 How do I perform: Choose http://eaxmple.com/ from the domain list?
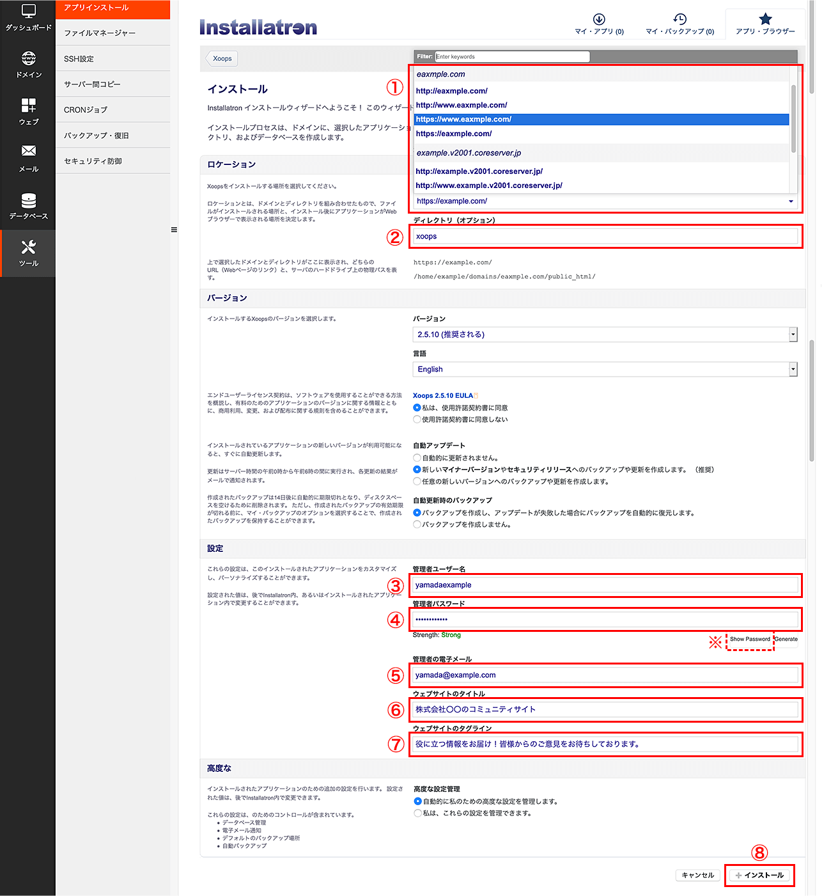tap(601, 91)
